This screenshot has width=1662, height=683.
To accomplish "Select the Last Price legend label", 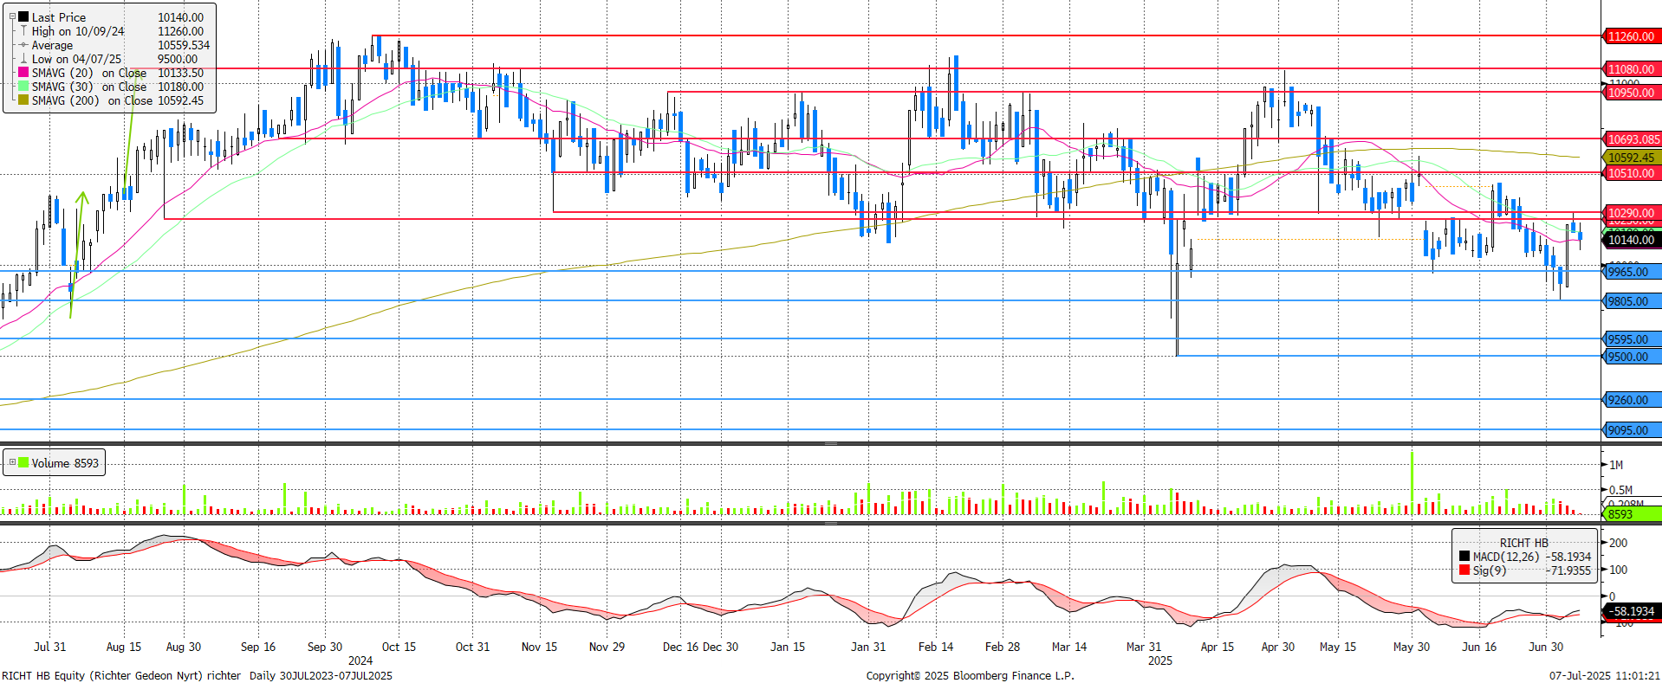I will [x=59, y=17].
